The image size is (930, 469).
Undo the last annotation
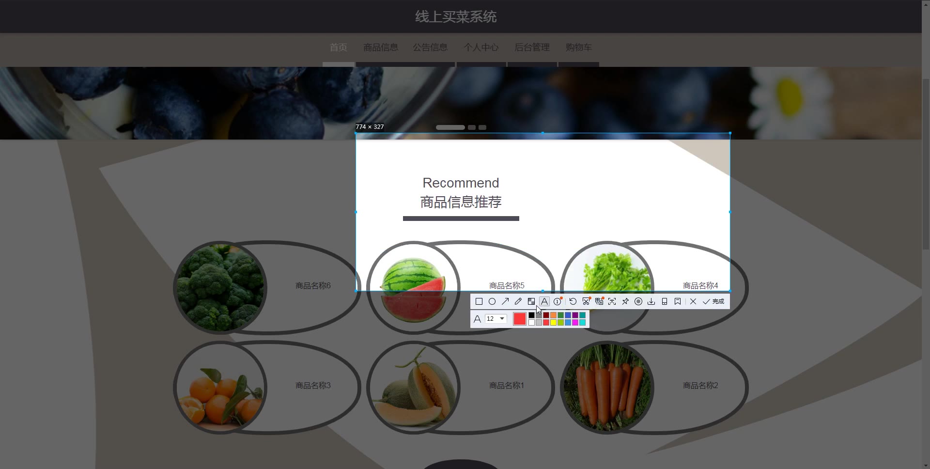[x=573, y=301]
